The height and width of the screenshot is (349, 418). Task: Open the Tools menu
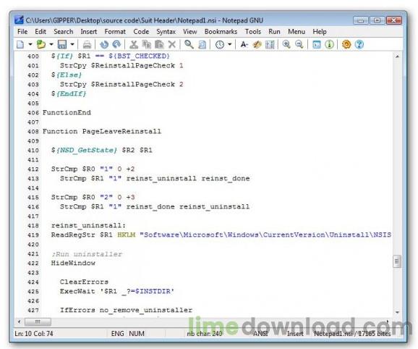[252, 32]
